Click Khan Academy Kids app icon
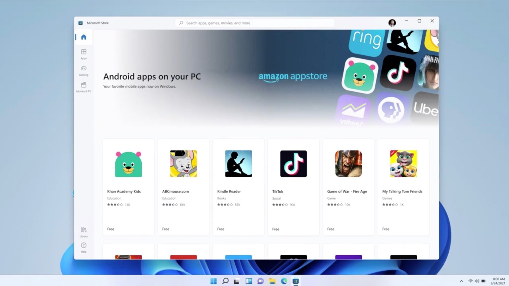 (129, 164)
